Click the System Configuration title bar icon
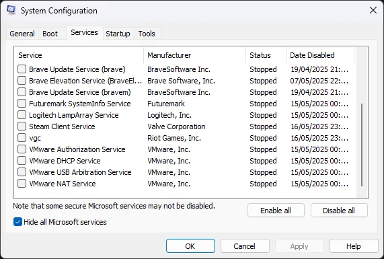Viewport: 384px width, 259px height. coord(11,10)
